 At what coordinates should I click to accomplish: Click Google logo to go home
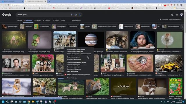point(7,15)
